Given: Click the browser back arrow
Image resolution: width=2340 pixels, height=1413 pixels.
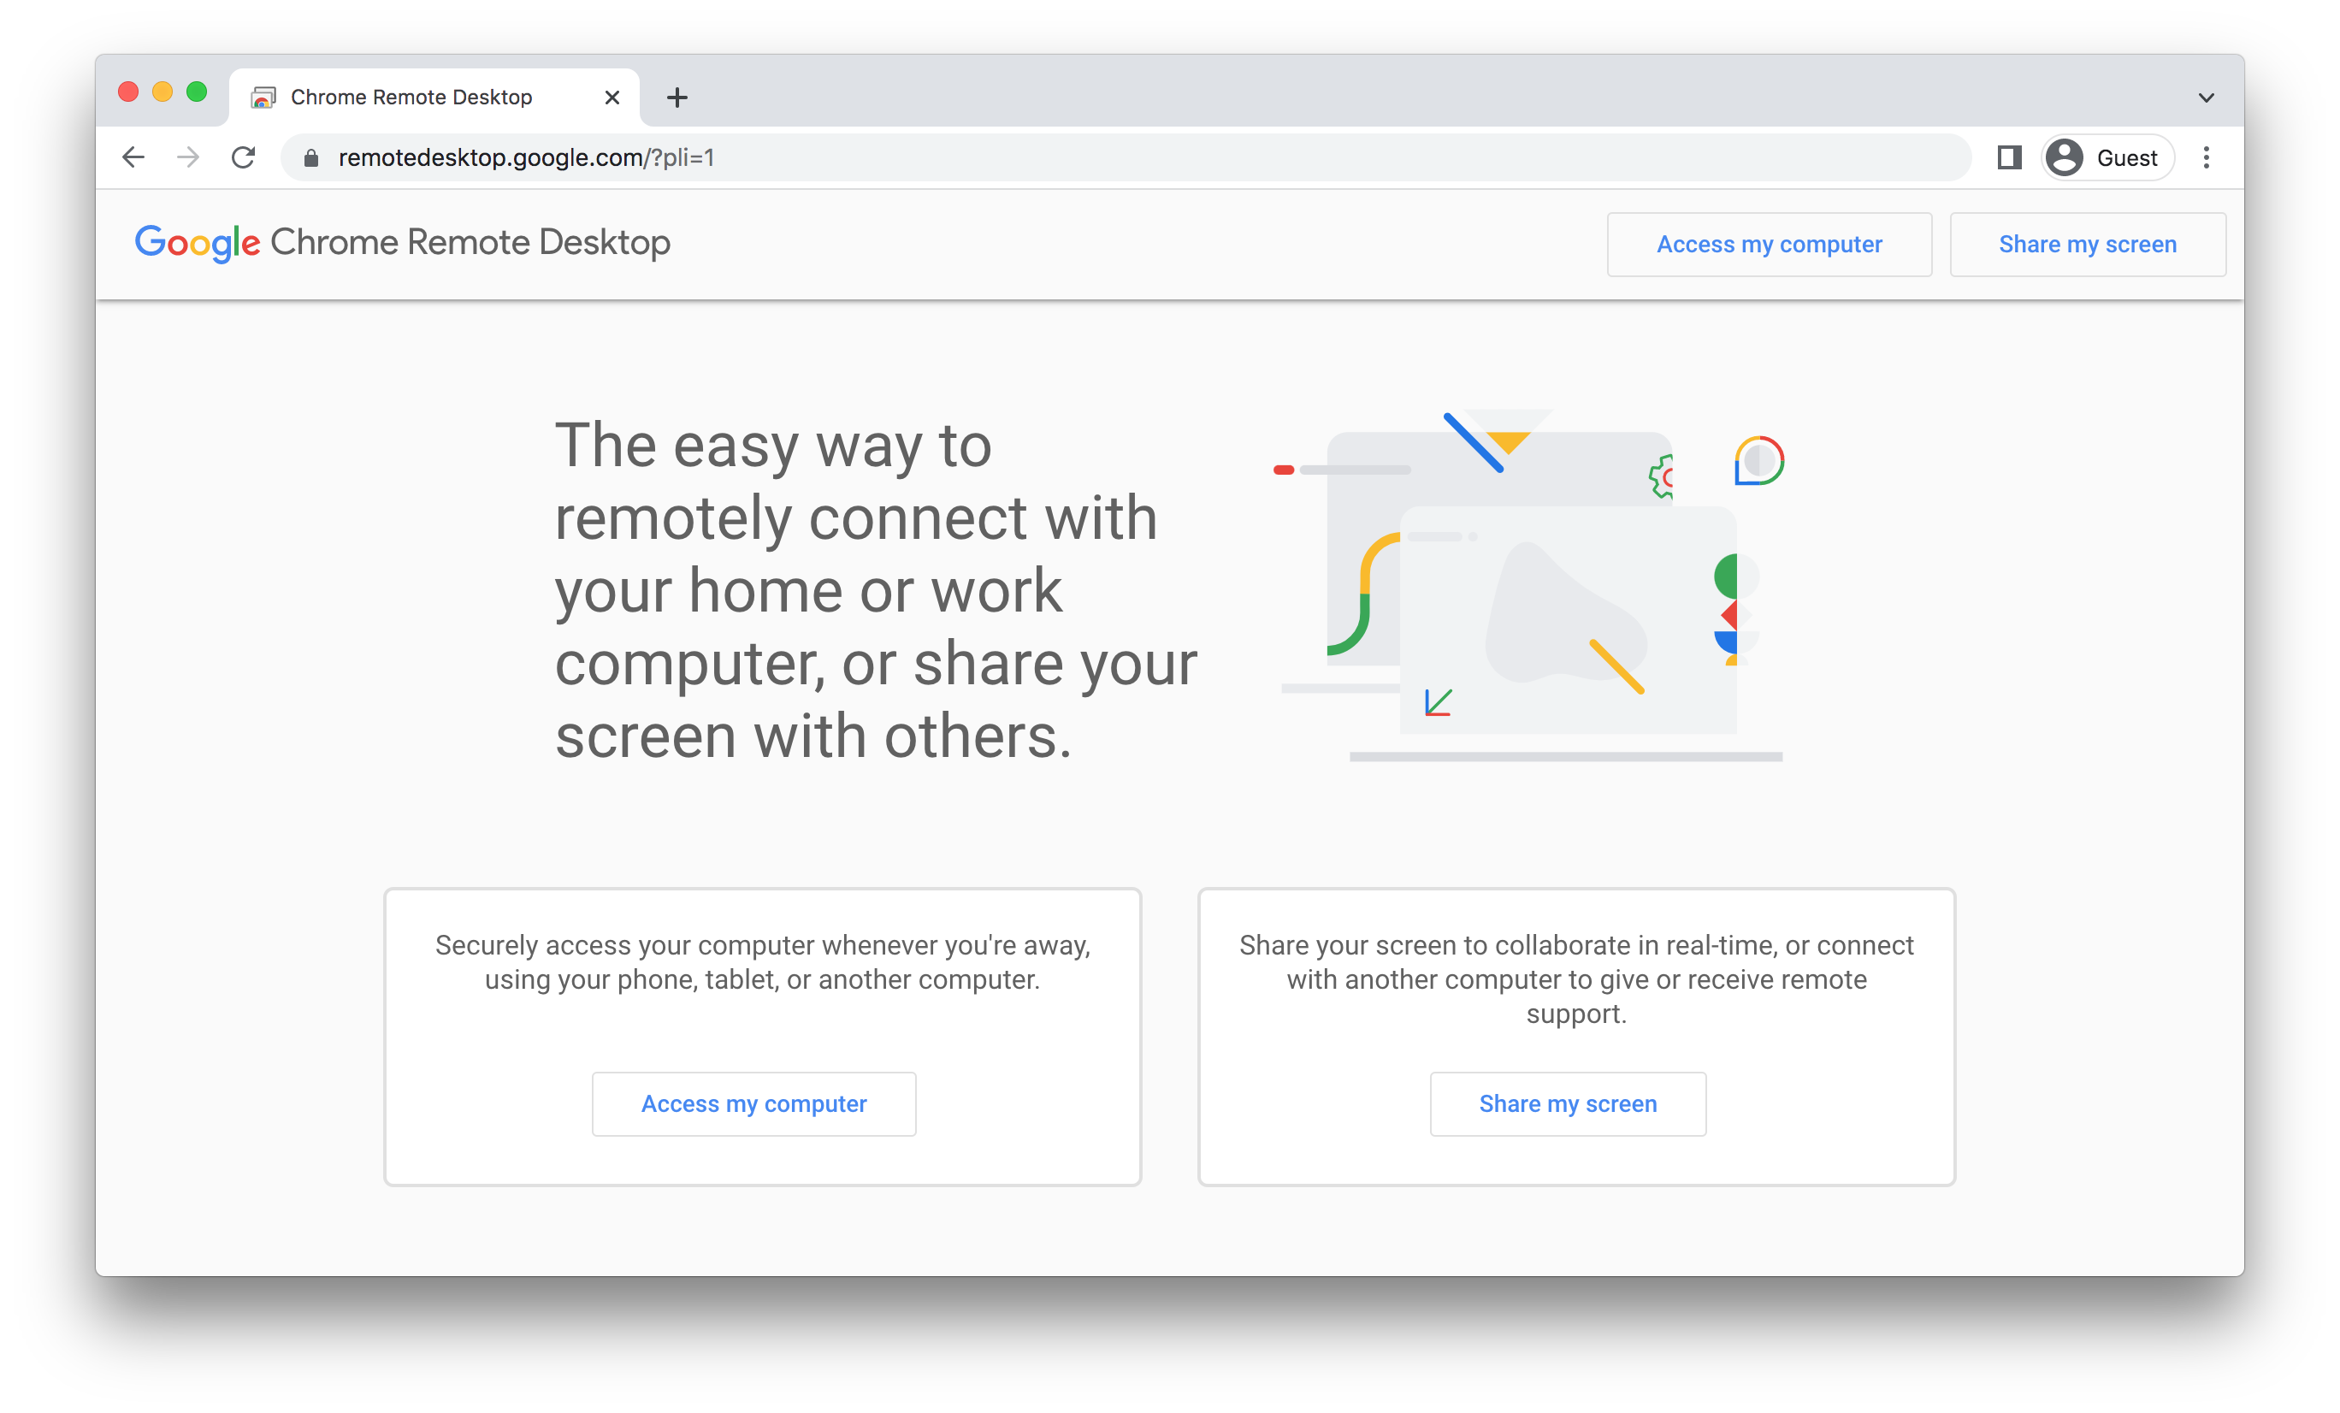Looking at the screenshot, I should pos(134,157).
